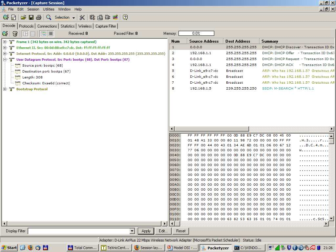Screen dimensions: 336x252
Task: Open the Windows Start button
Action: (9, 248)
